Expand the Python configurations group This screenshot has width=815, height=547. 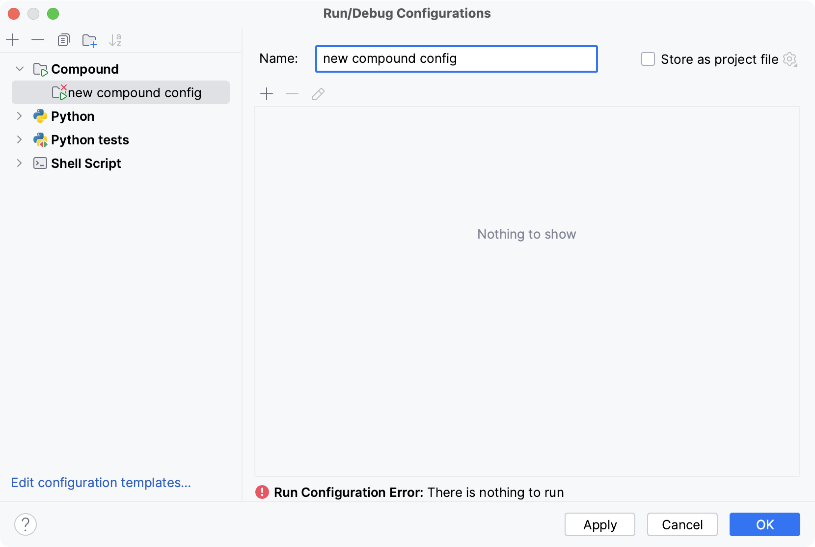19,116
